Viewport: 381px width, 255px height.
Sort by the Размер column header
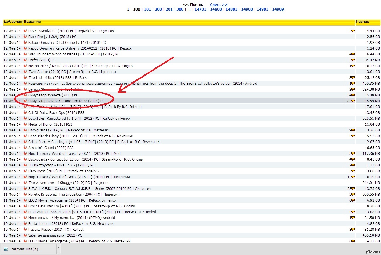363,22
